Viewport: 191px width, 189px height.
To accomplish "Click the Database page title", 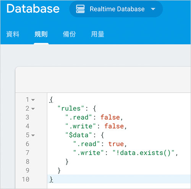I will (33, 8).
